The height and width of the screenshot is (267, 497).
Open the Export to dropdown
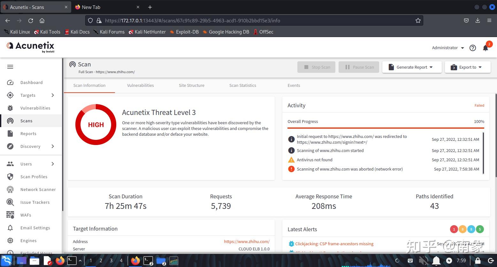click(468, 67)
